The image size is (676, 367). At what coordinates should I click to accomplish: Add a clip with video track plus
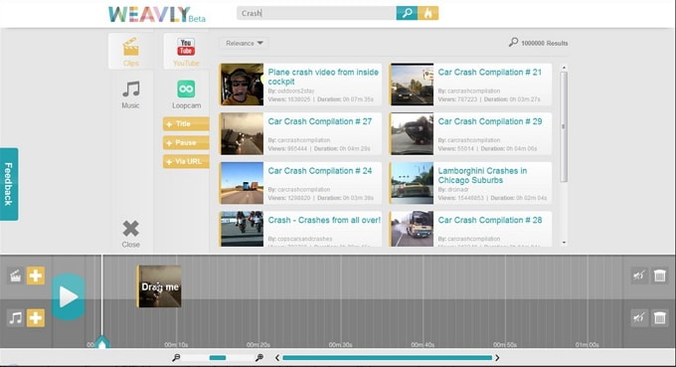(36, 275)
